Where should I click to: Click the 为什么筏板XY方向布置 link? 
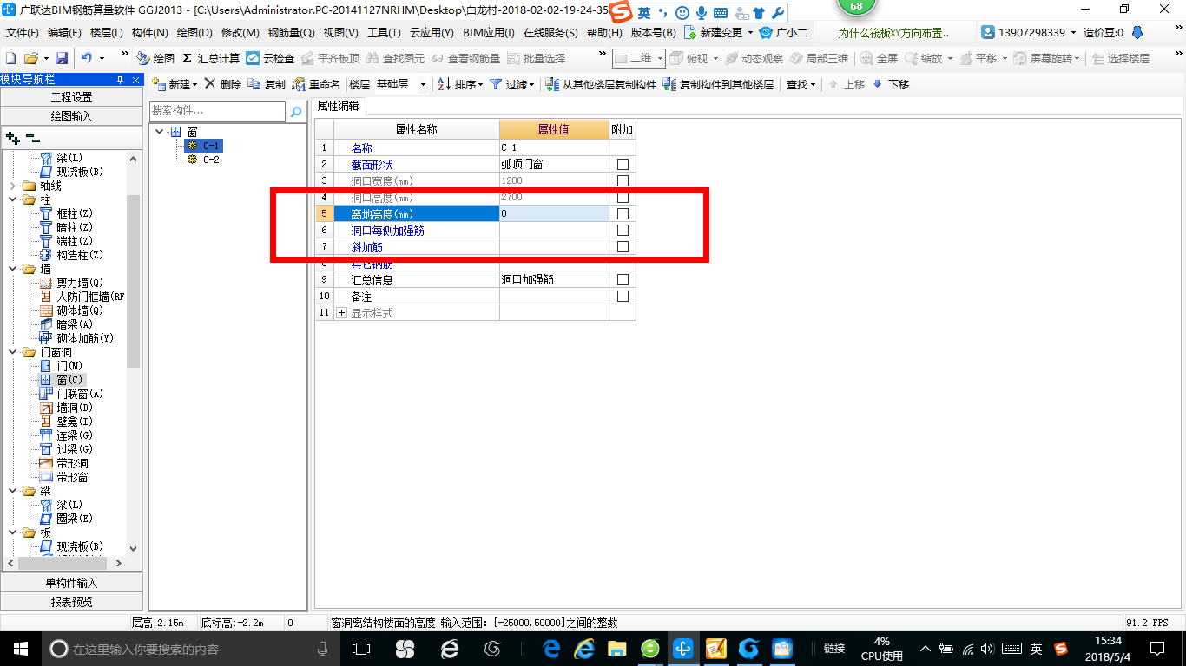tap(893, 32)
